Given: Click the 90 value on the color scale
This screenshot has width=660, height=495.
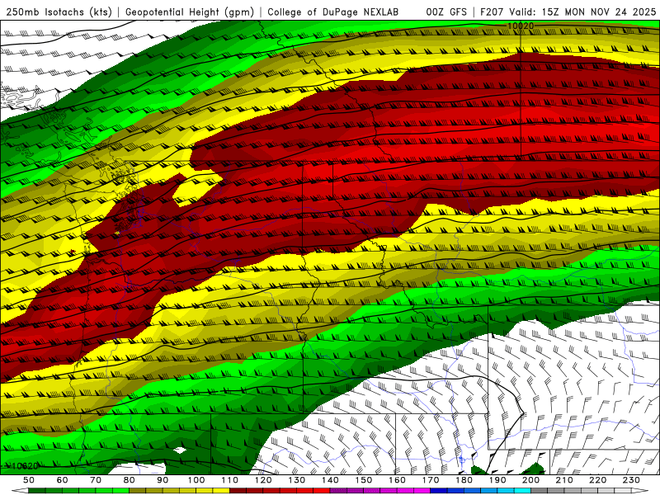Looking at the screenshot, I should pyautogui.click(x=163, y=480).
